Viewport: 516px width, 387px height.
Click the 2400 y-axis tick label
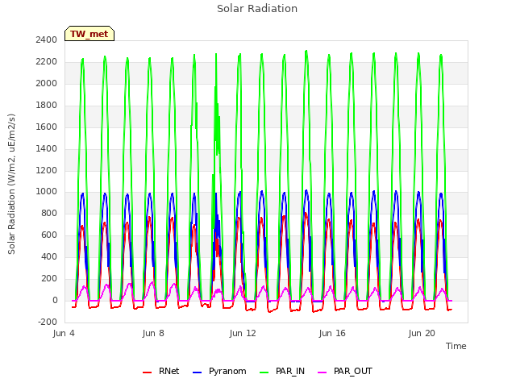[47, 40]
